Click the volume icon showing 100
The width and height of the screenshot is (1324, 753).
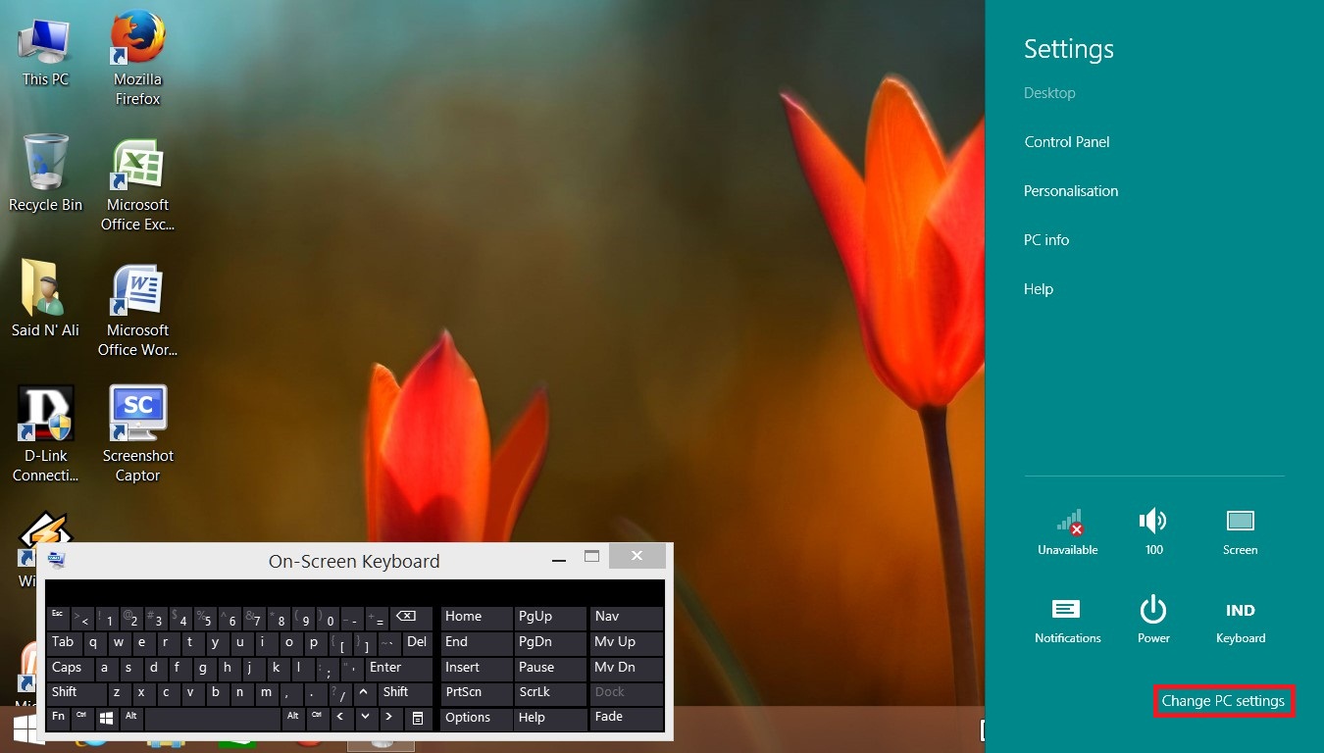point(1152,522)
